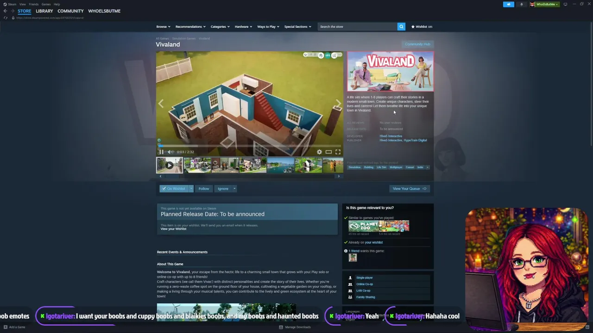
Task: Open the WHOELSBUTME profile tab
Action: pyautogui.click(x=104, y=11)
